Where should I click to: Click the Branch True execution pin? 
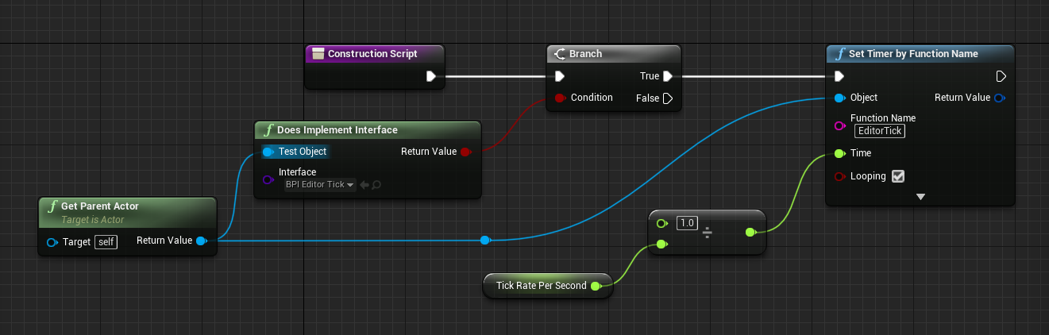click(x=668, y=76)
